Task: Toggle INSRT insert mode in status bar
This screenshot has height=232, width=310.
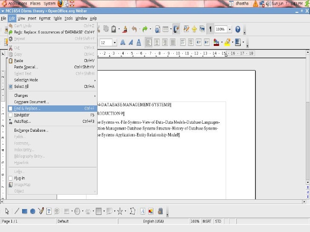Action: (x=207, y=221)
